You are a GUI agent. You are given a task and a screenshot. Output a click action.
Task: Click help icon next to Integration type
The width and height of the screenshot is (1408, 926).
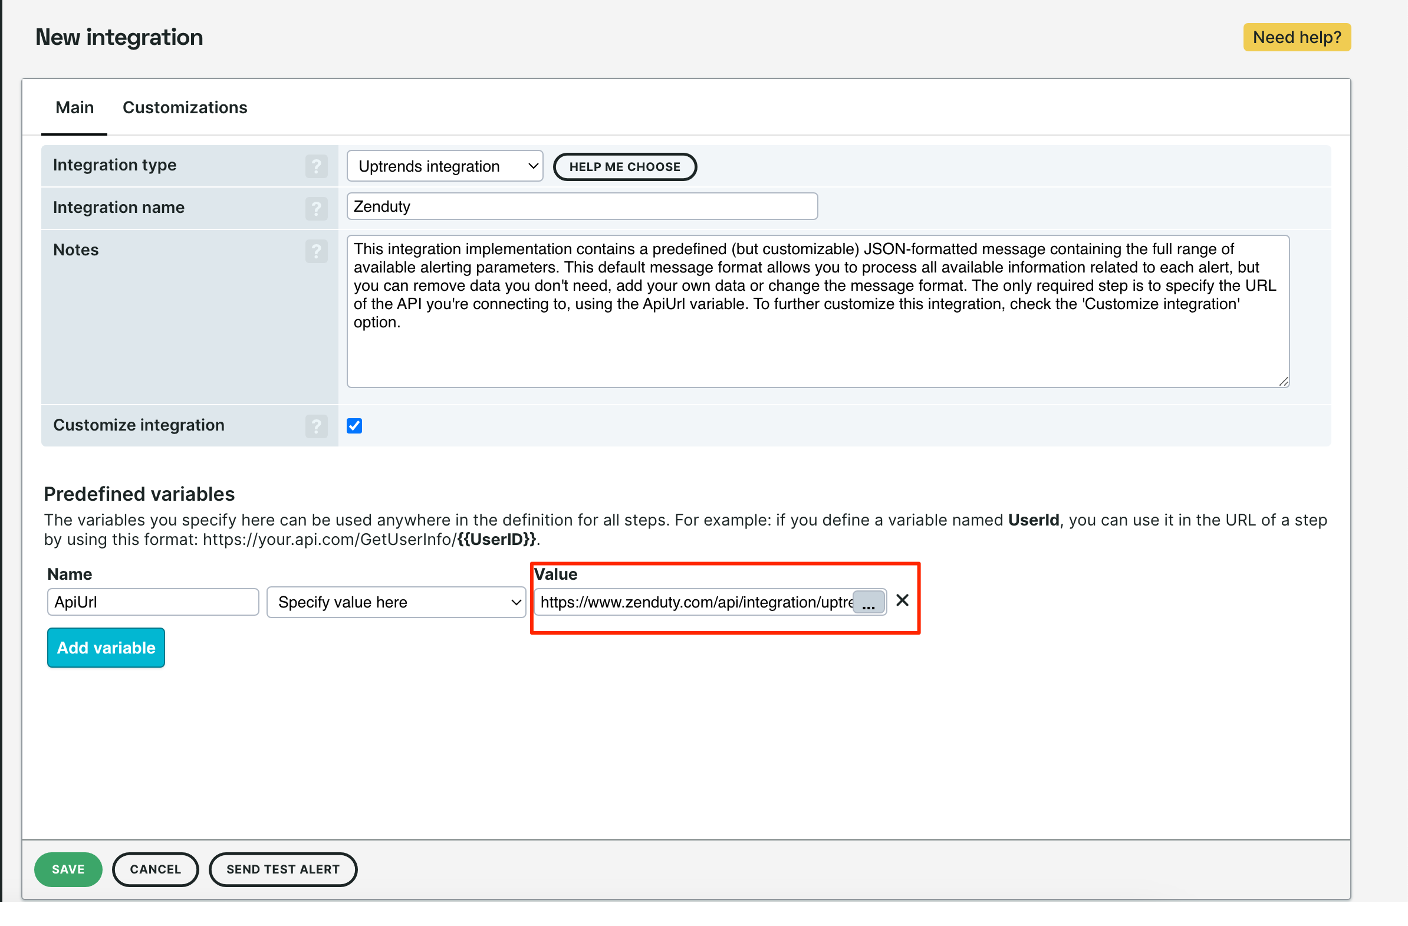[317, 166]
